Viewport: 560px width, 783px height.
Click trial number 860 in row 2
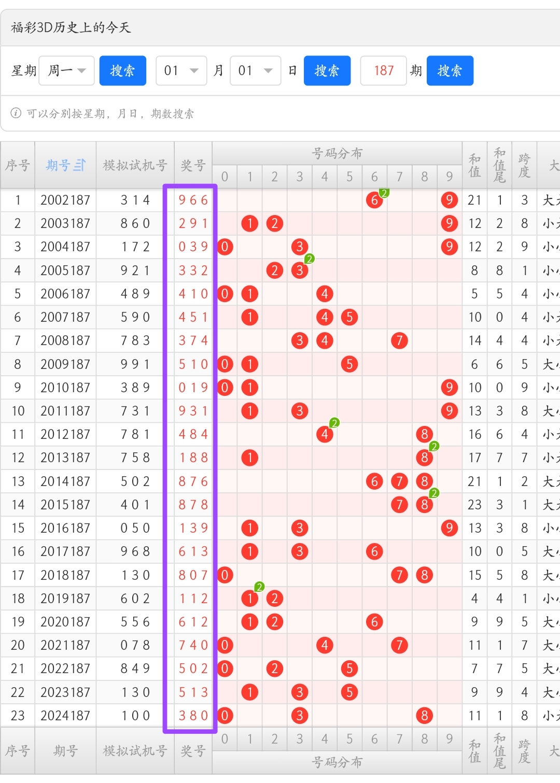click(x=135, y=223)
